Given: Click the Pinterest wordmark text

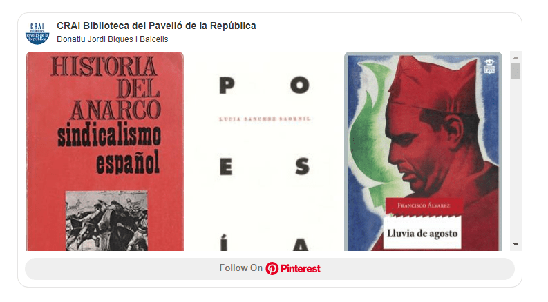Looking at the screenshot, I should (x=300, y=268).
